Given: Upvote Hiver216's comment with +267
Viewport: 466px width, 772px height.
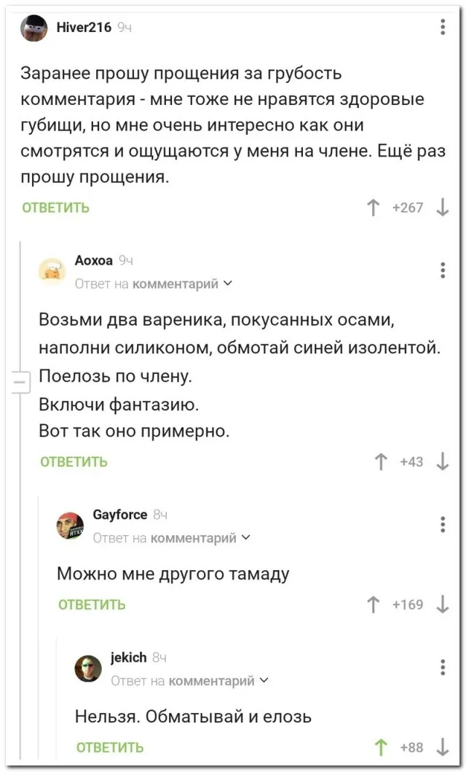Looking at the screenshot, I should click(x=373, y=208).
